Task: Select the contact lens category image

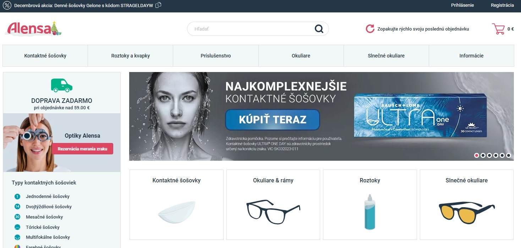Action: click(x=177, y=212)
